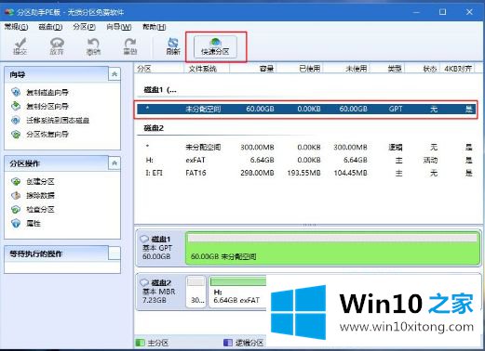Image resolution: width=485 pixels, height=351 pixels.
Task: Click the 快速分区 quick partition button
Action: 215,46
